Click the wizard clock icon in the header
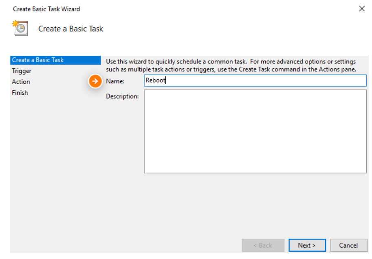The width and height of the screenshot is (372, 259). [20, 28]
